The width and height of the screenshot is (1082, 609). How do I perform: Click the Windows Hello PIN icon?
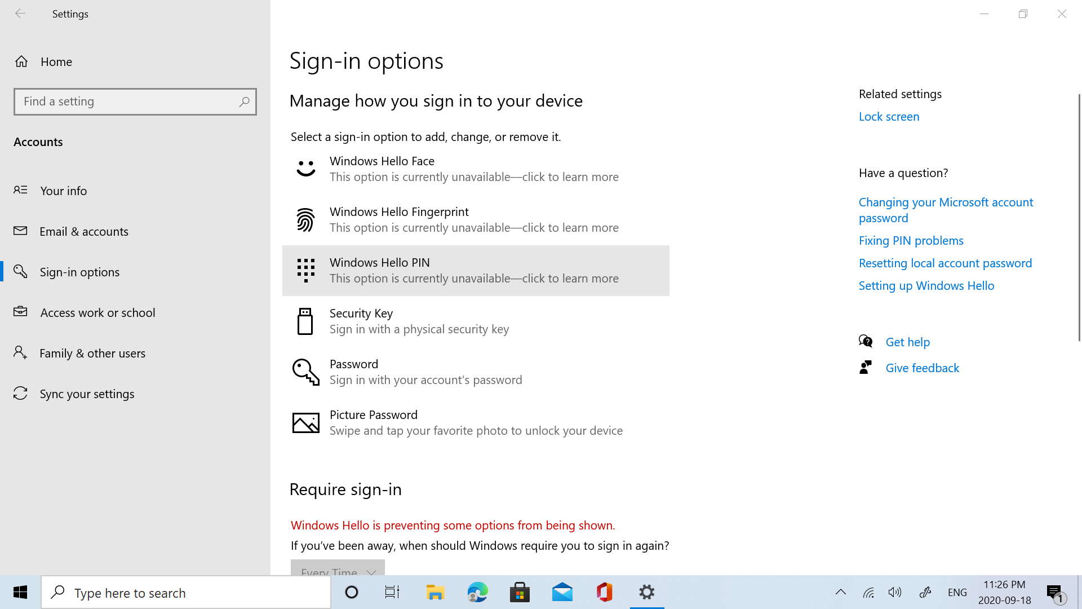tap(305, 269)
